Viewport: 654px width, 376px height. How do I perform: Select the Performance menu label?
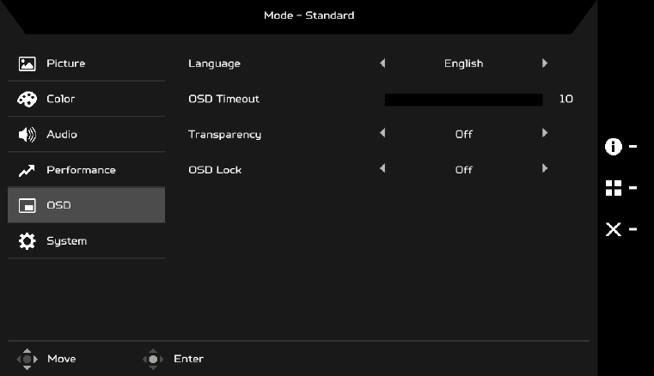point(81,170)
